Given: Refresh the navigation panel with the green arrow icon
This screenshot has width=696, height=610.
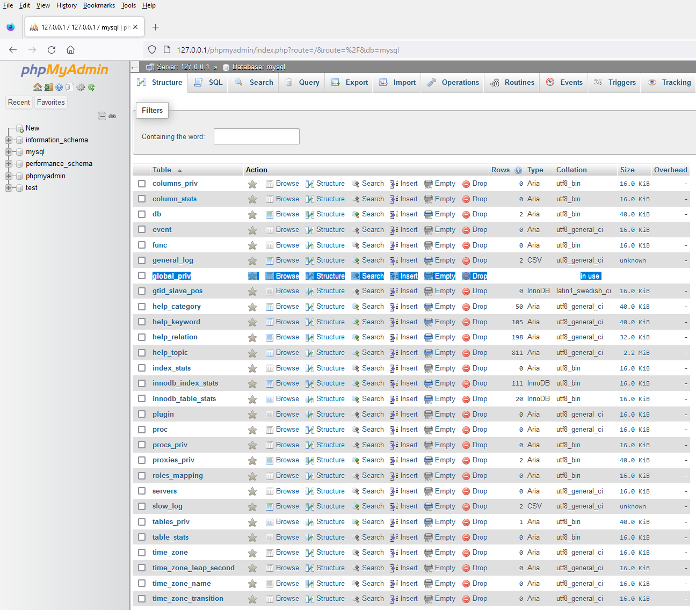Looking at the screenshot, I should 91,87.
